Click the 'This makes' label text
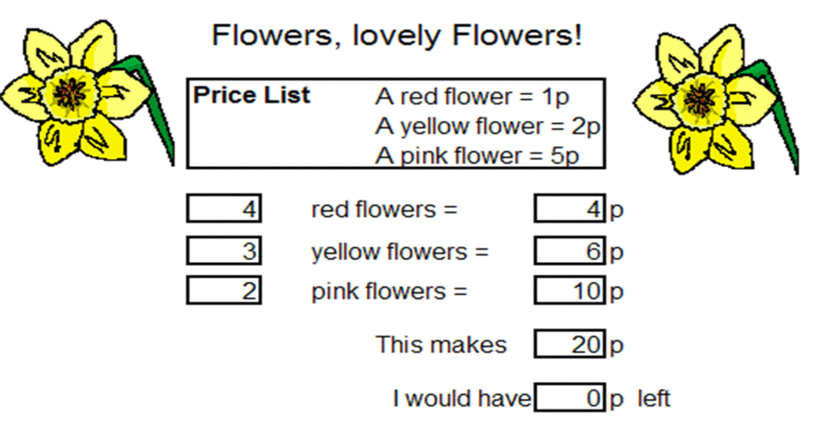Image resolution: width=817 pixels, height=429 pixels. (x=442, y=344)
